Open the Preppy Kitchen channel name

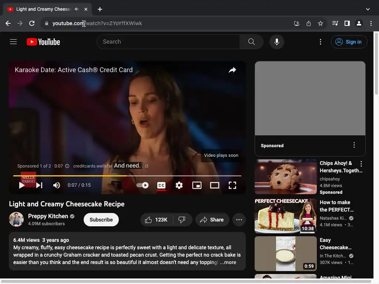48,216
